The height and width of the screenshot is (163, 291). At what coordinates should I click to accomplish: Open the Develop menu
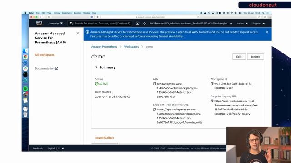tap(77, 13)
